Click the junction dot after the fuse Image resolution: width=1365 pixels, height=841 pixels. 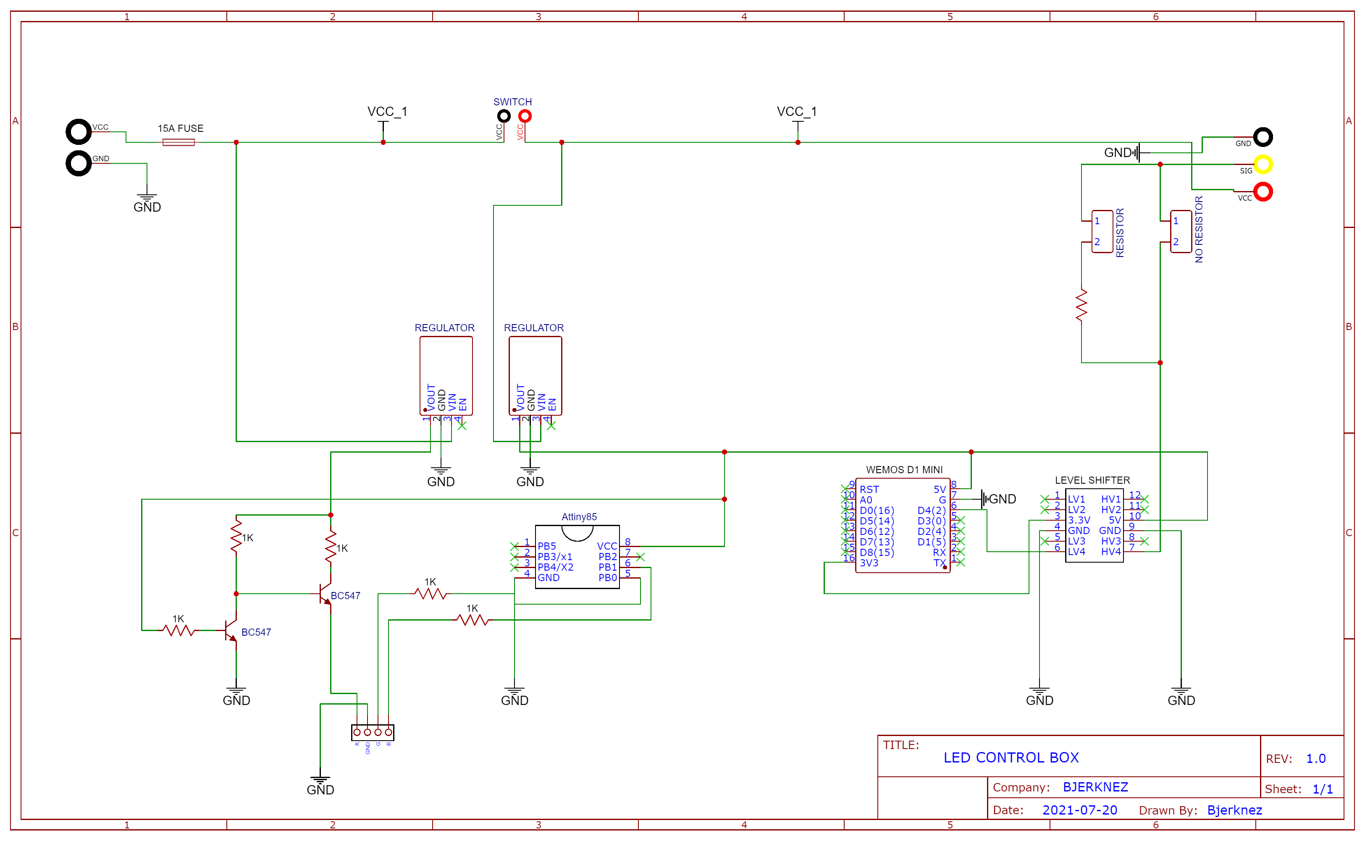pos(236,142)
